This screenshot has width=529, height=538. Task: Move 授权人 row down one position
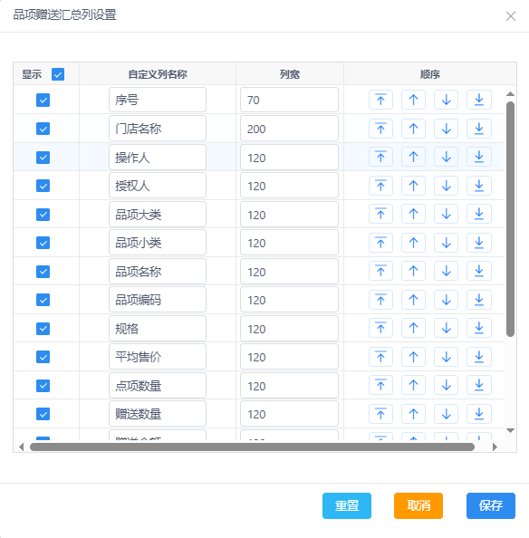pos(446,186)
